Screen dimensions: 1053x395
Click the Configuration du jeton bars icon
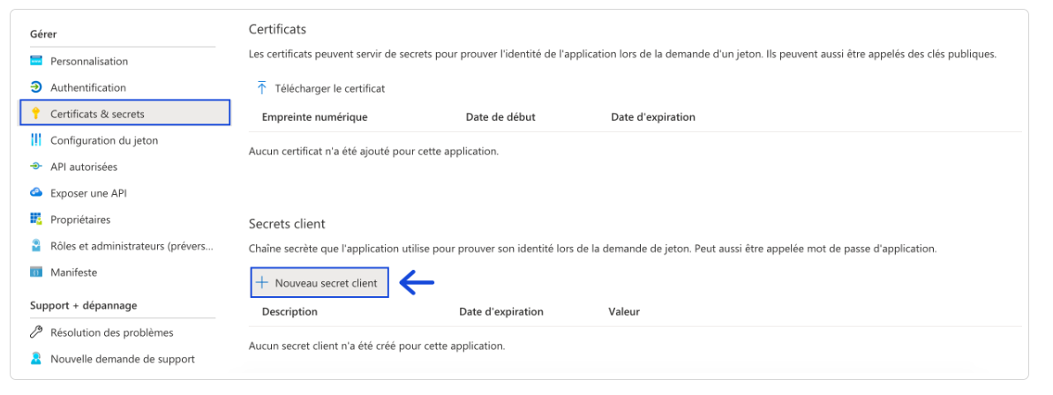[x=36, y=140]
